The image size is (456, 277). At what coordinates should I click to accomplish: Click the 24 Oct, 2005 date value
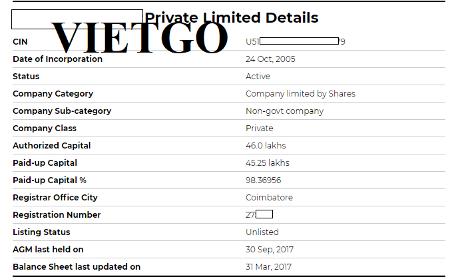pyautogui.click(x=270, y=59)
